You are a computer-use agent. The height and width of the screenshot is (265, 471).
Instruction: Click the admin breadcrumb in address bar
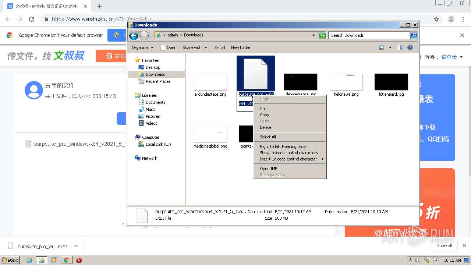(173, 35)
